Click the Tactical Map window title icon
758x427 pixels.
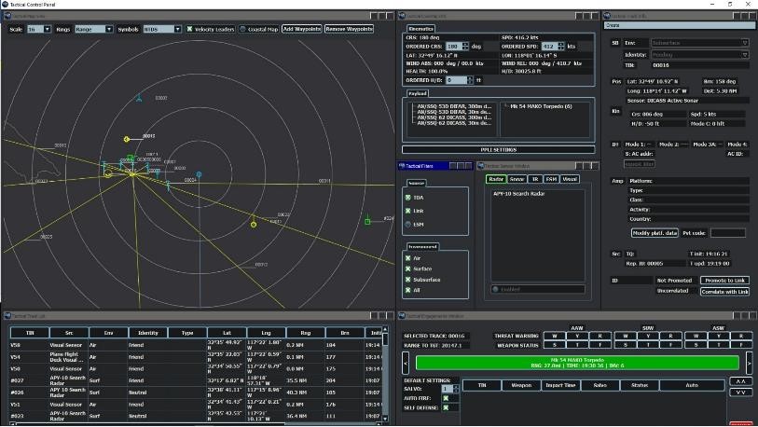(7, 16)
